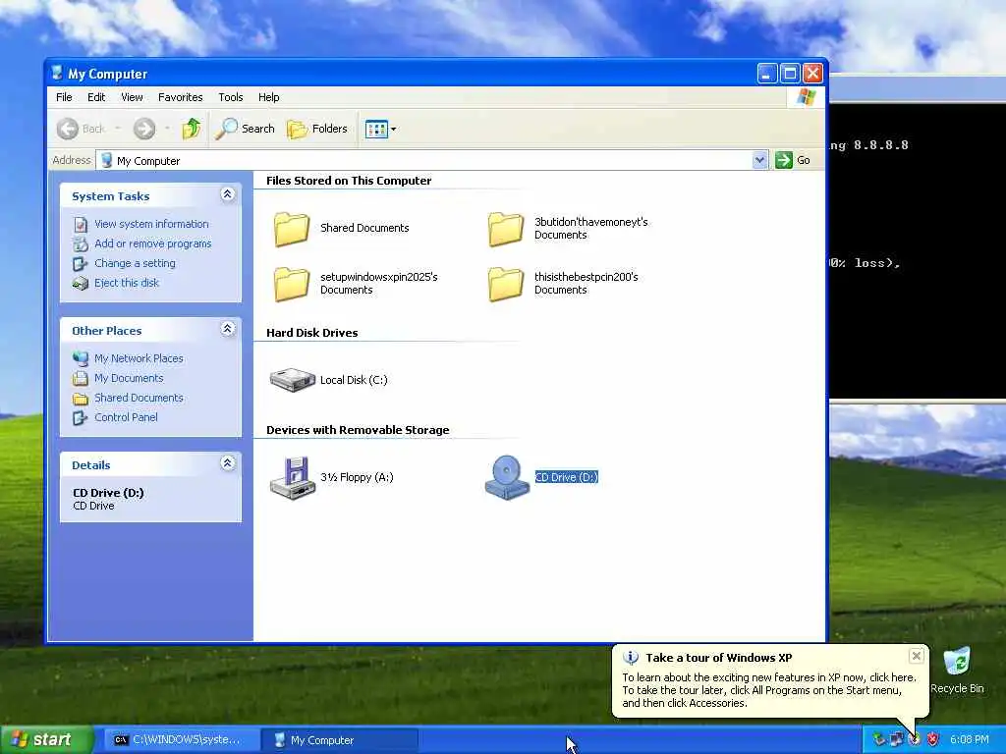1006x754 pixels.
Task: Open the Favorites menu
Action: tap(181, 97)
